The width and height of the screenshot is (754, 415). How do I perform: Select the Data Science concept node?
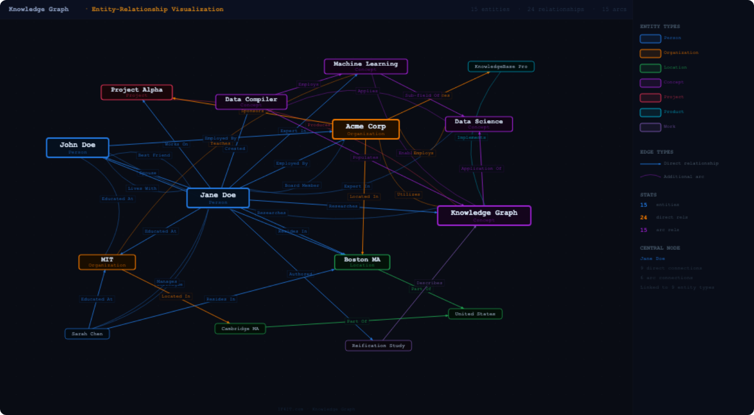coord(479,124)
